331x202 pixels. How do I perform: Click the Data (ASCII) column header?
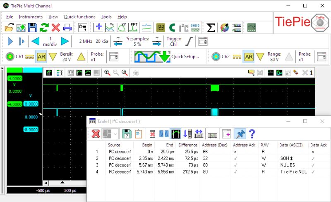[x=291, y=145]
